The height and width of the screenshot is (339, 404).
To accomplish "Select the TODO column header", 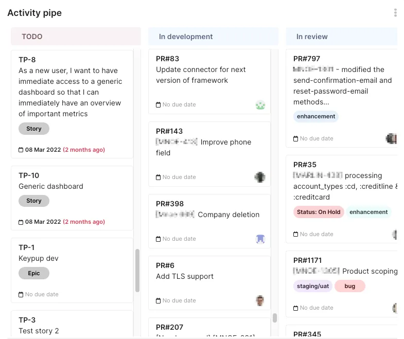I will click(x=76, y=37).
